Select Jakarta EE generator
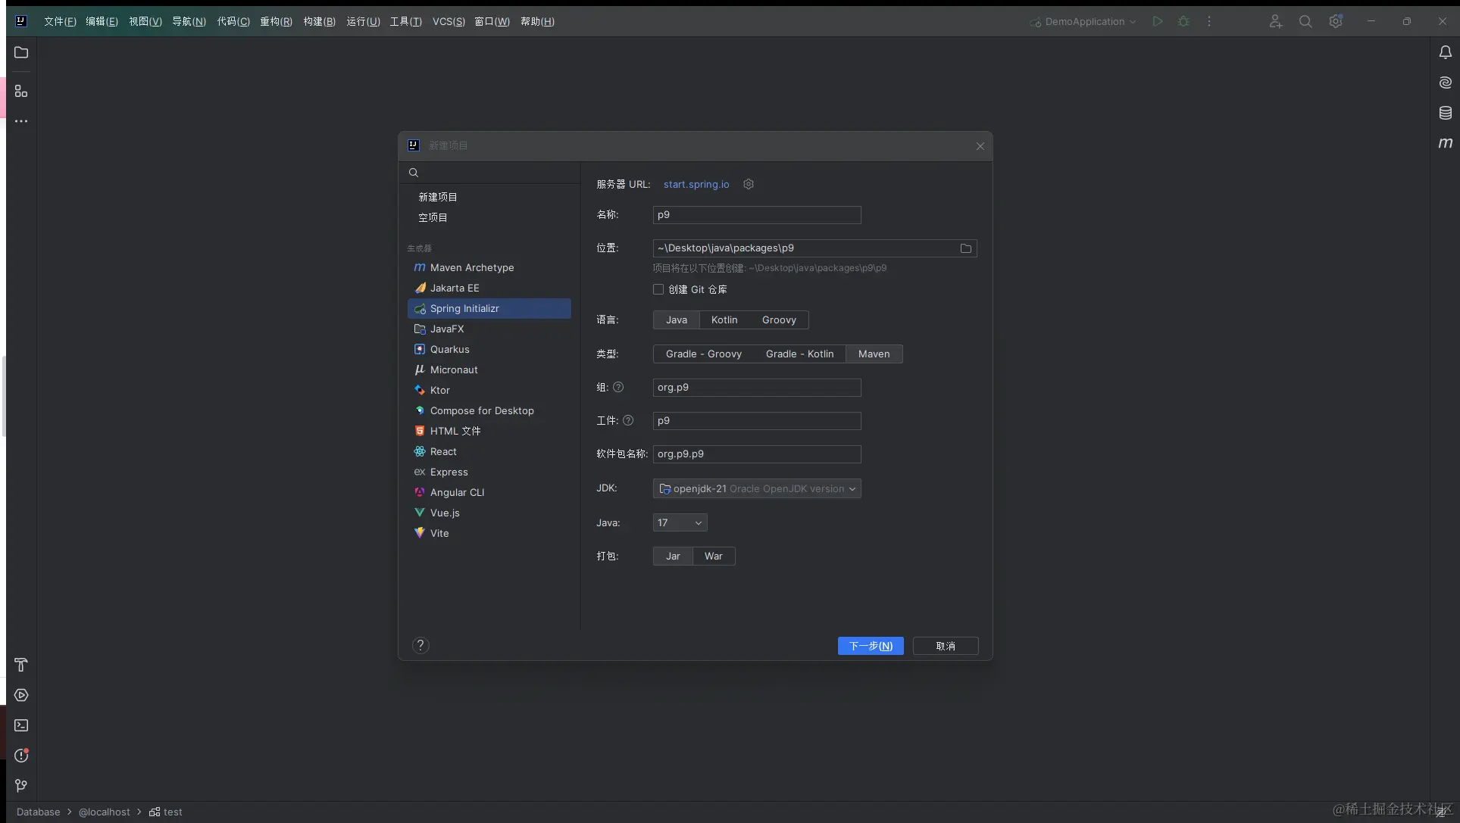The image size is (1460, 823). pos(489,288)
